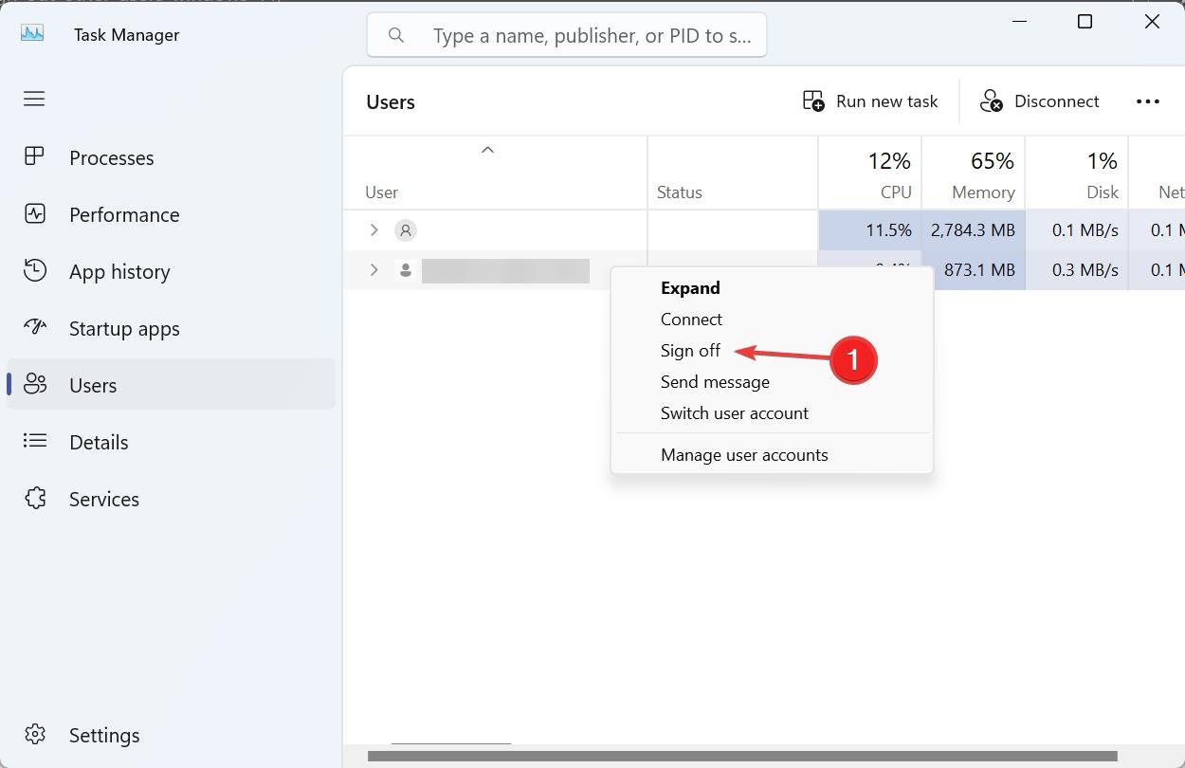Open the Startup apps page

[x=171, y=328]
